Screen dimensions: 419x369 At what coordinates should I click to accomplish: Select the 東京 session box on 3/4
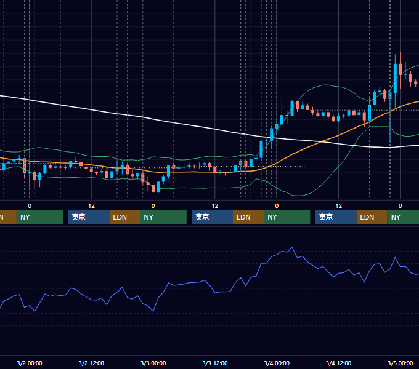click(336, 217)
